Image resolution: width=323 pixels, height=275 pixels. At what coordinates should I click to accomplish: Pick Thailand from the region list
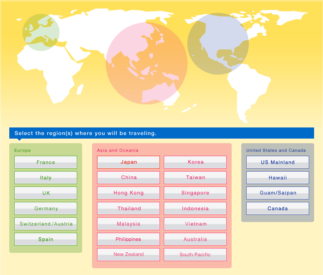click(128, 208)
